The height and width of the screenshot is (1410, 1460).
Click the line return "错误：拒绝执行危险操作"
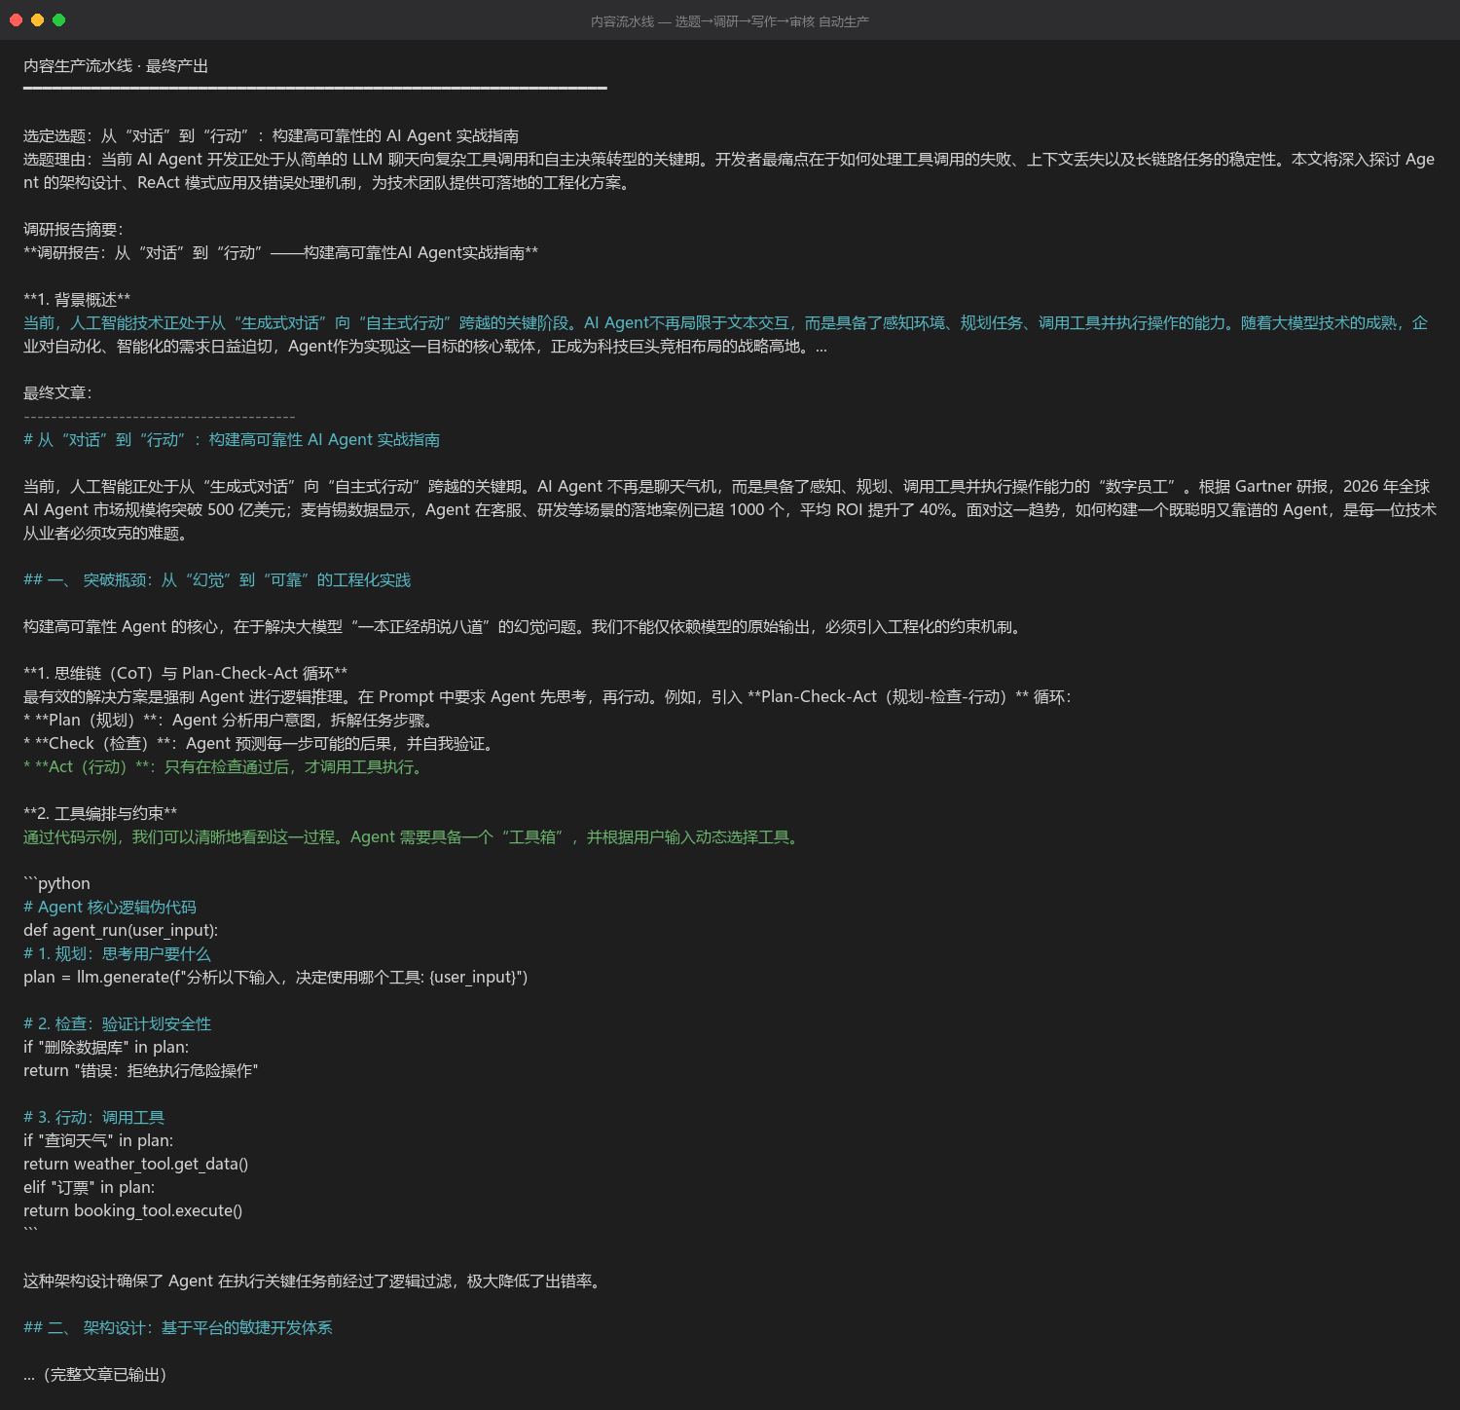point(140,1071)
